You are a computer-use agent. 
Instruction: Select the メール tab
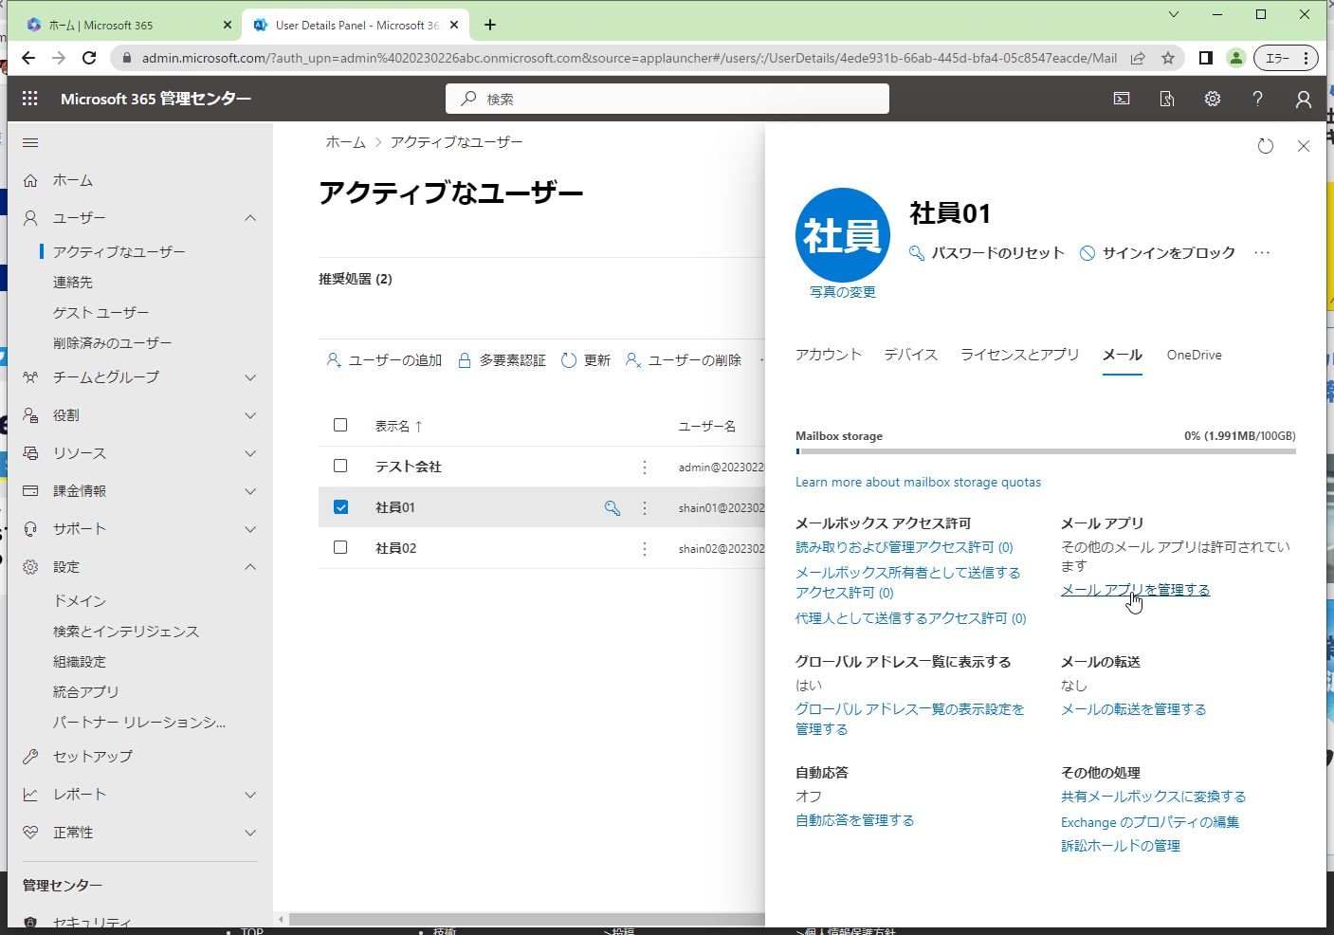tap(1123, 355)
